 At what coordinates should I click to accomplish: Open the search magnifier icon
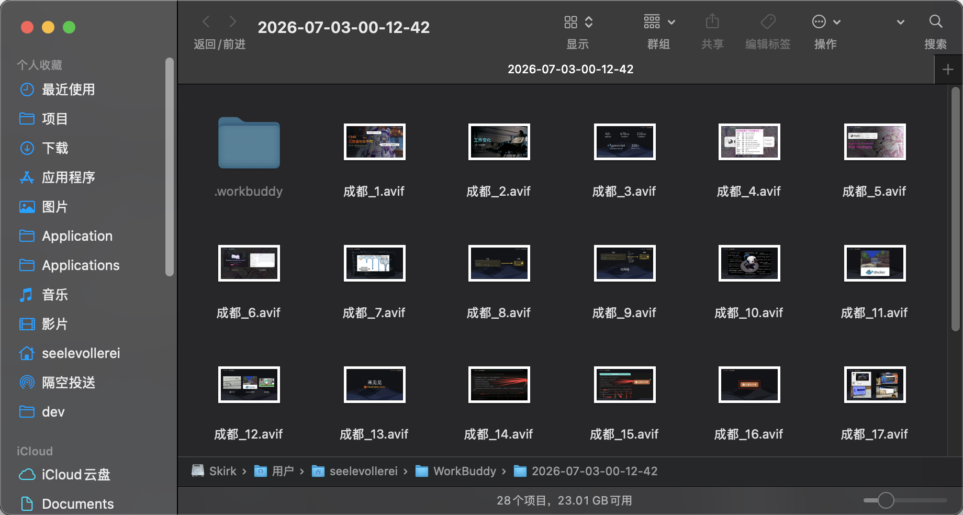(x=935, y=22)
